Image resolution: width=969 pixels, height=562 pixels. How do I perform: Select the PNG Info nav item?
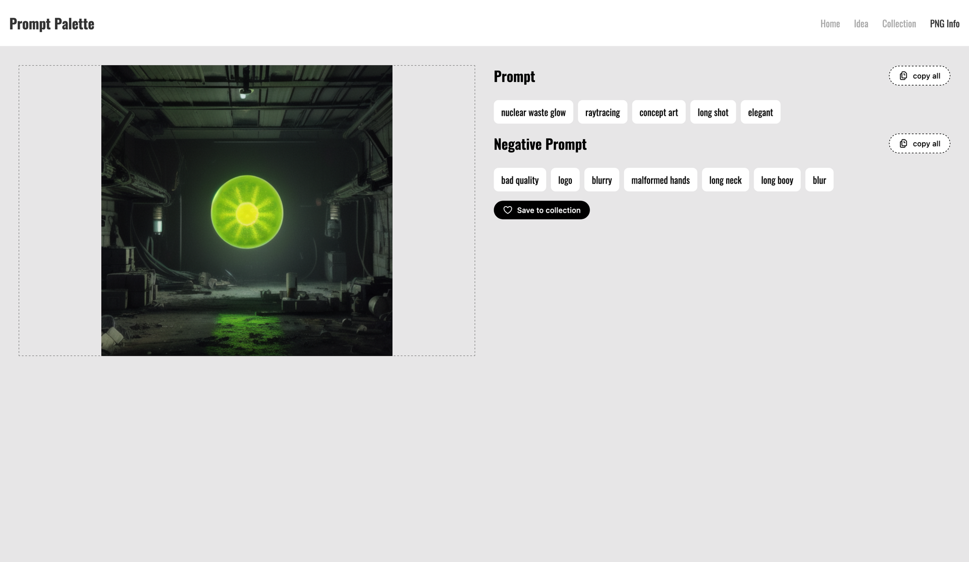pos(945,24)
